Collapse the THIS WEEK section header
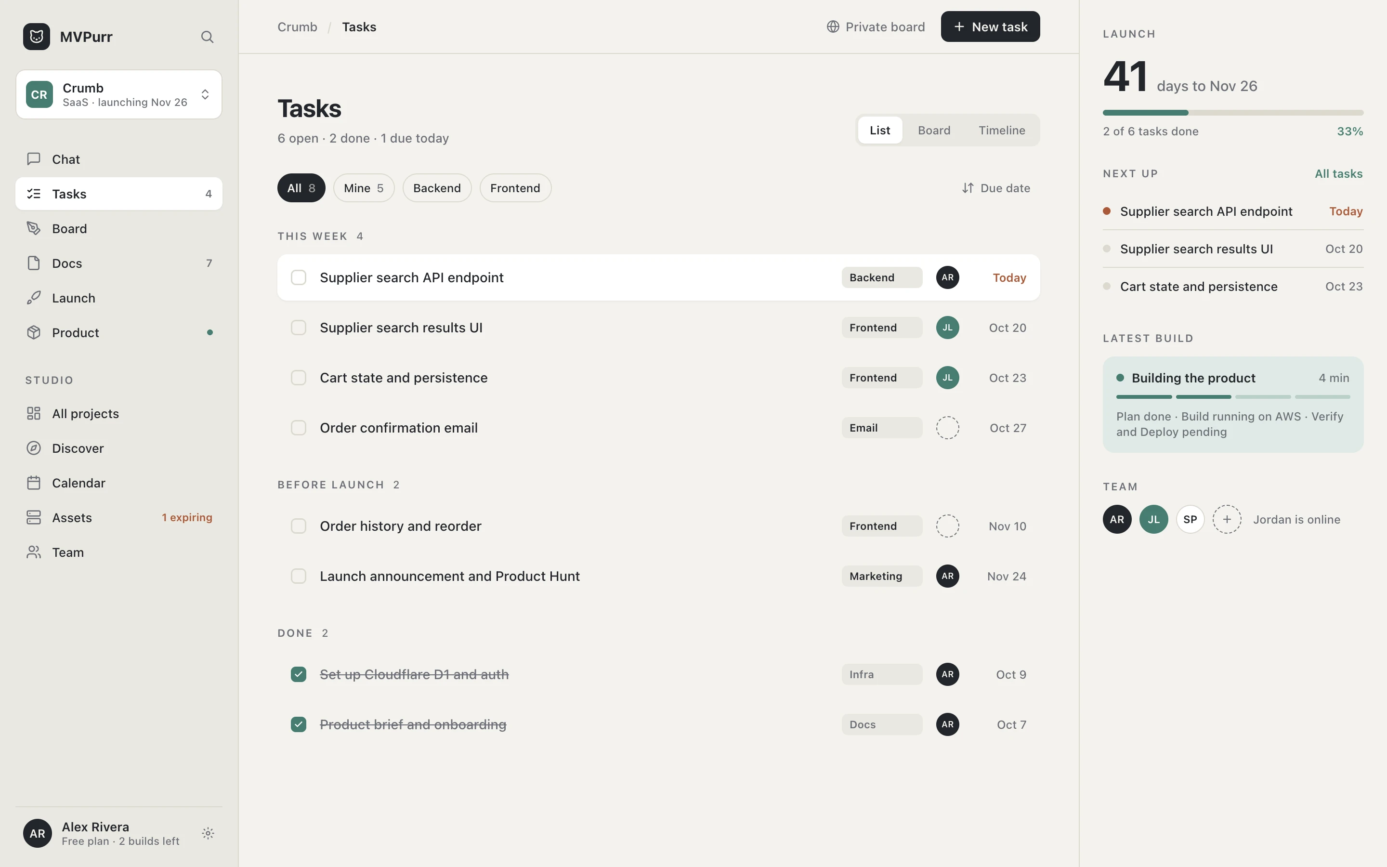1387x867 pixels. point(320,236)
